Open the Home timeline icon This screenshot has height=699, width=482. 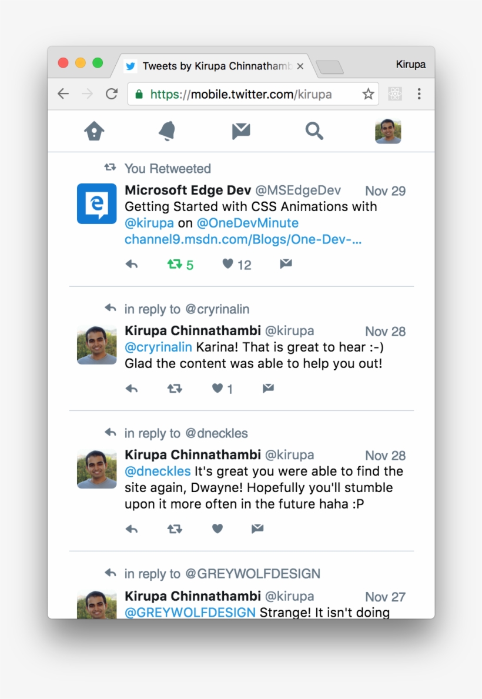95,131
